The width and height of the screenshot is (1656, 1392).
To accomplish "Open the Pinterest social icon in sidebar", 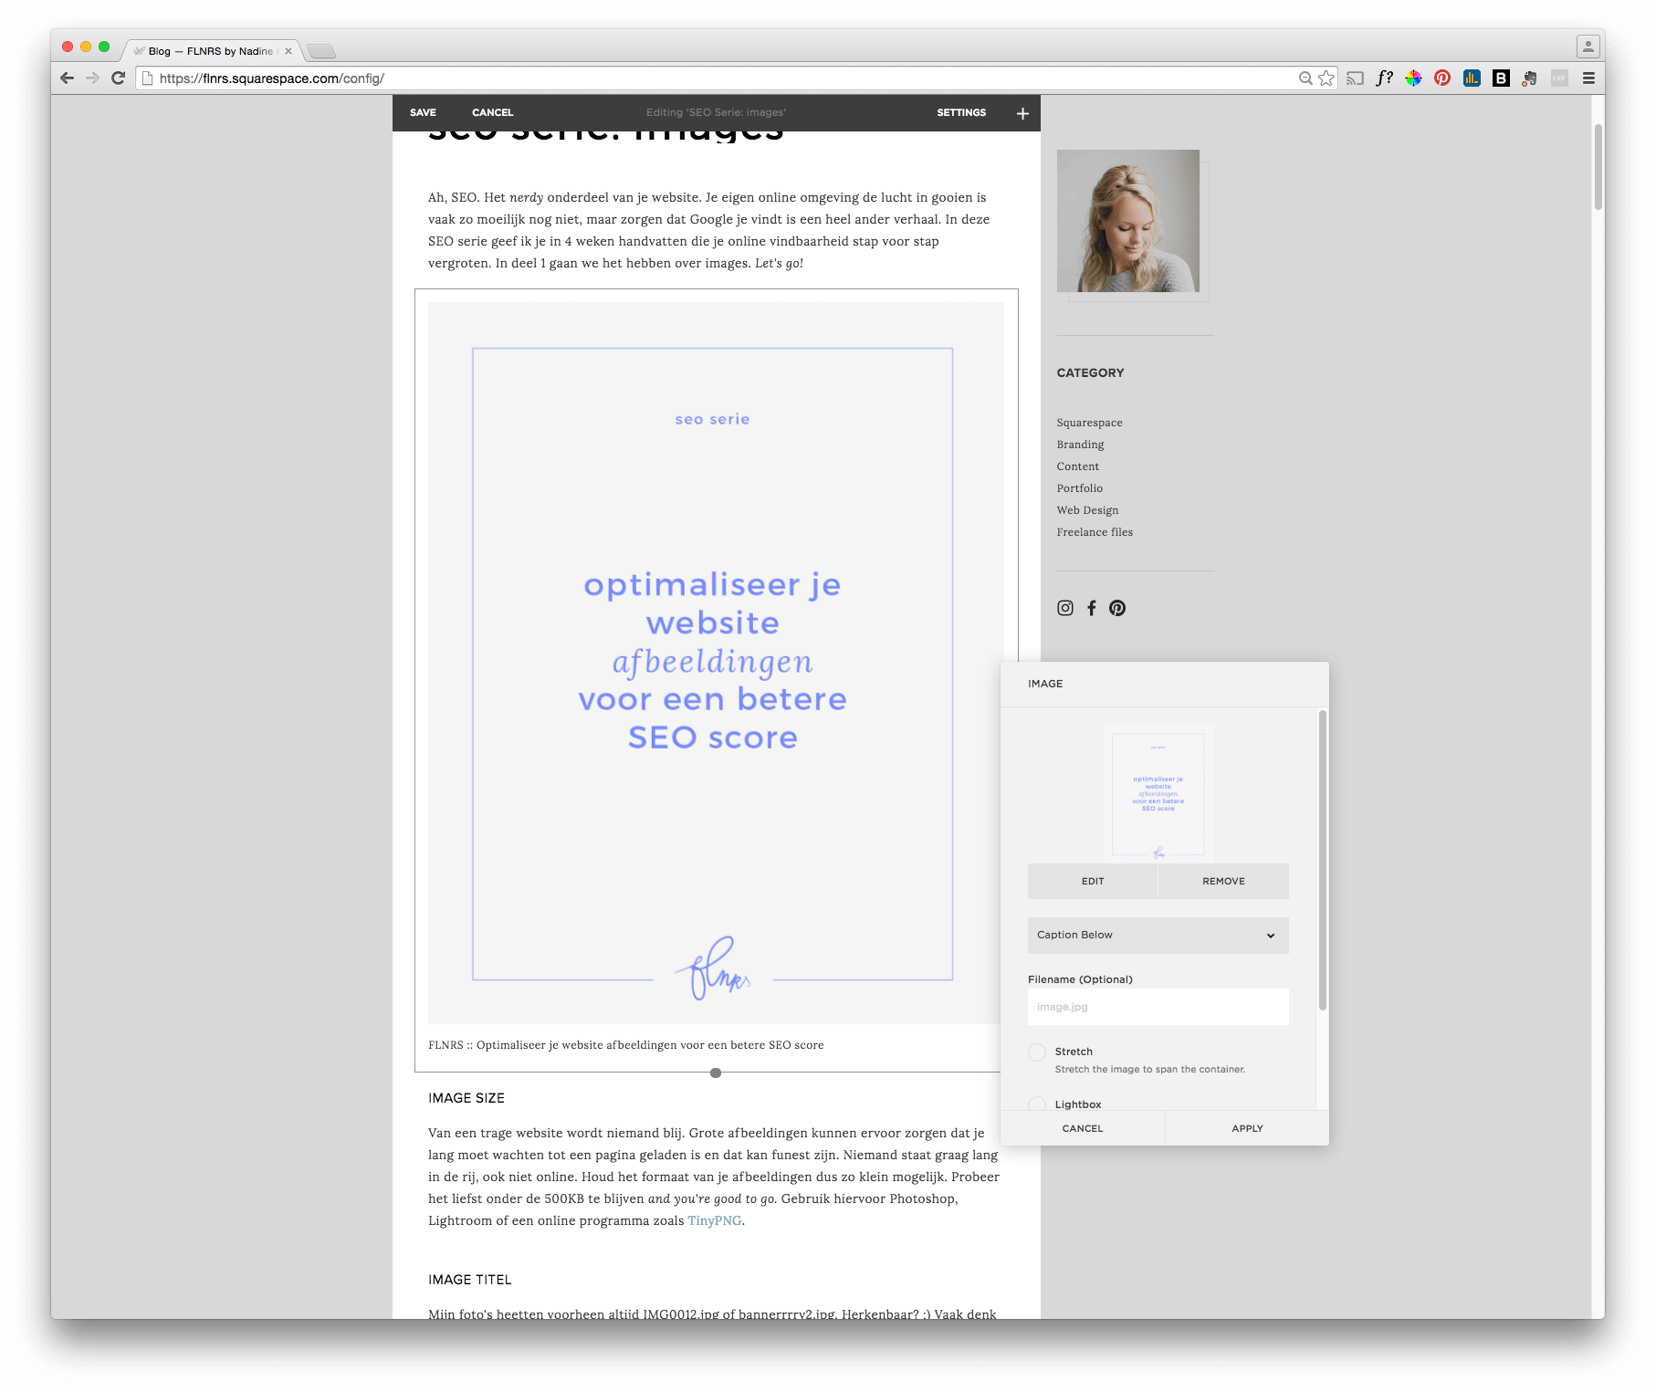I will pos(1117,608).
